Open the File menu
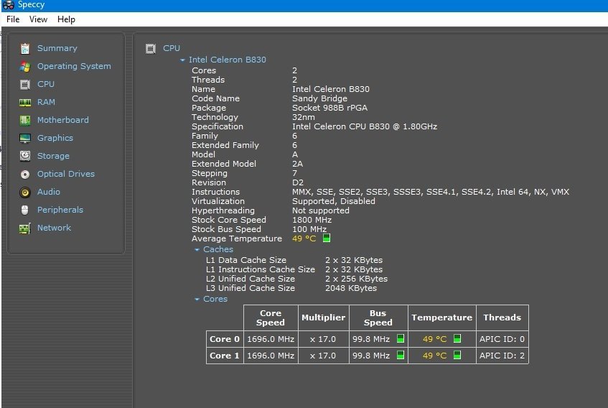 pyautogui.click(x=13, y=19)
